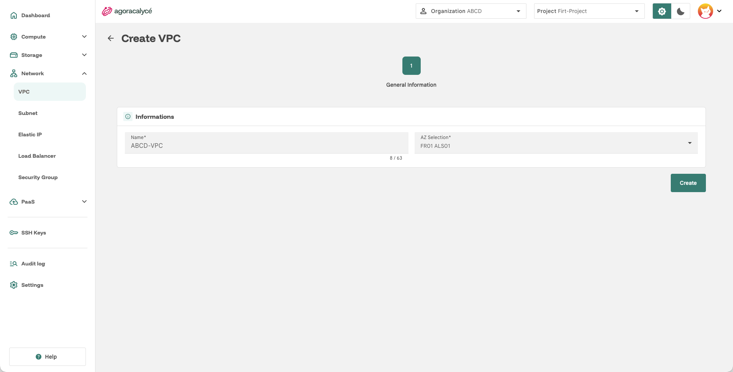Viewport: 733px width, 372px height.
Task: Click the Audit log search icon
Action: click(14, 264)
